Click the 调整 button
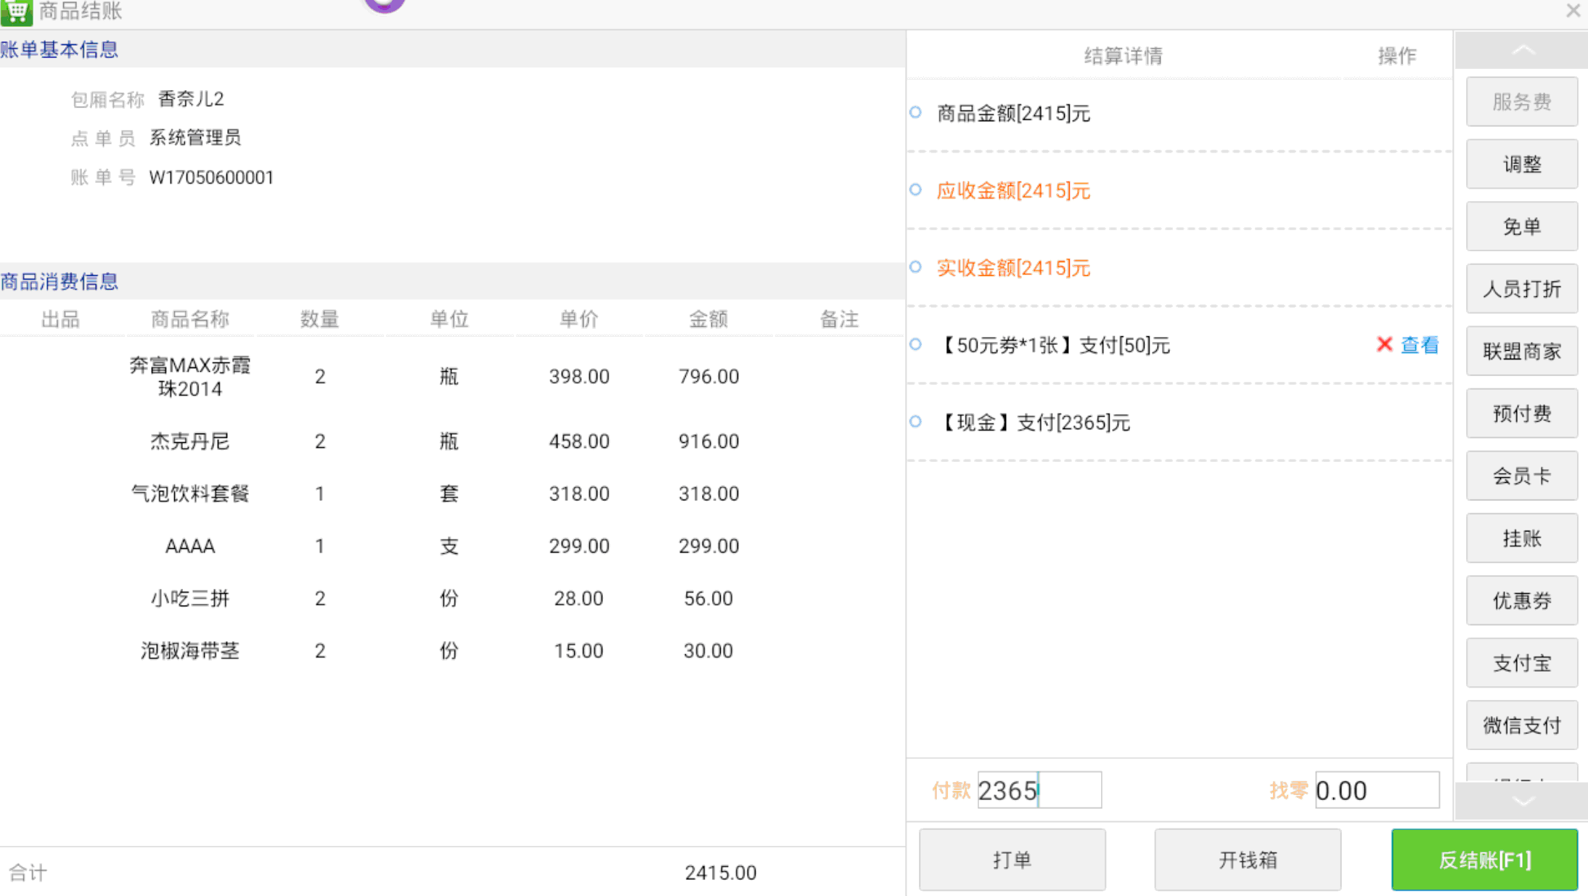This screenshot has width=1588, height=896. (1522, 164)
